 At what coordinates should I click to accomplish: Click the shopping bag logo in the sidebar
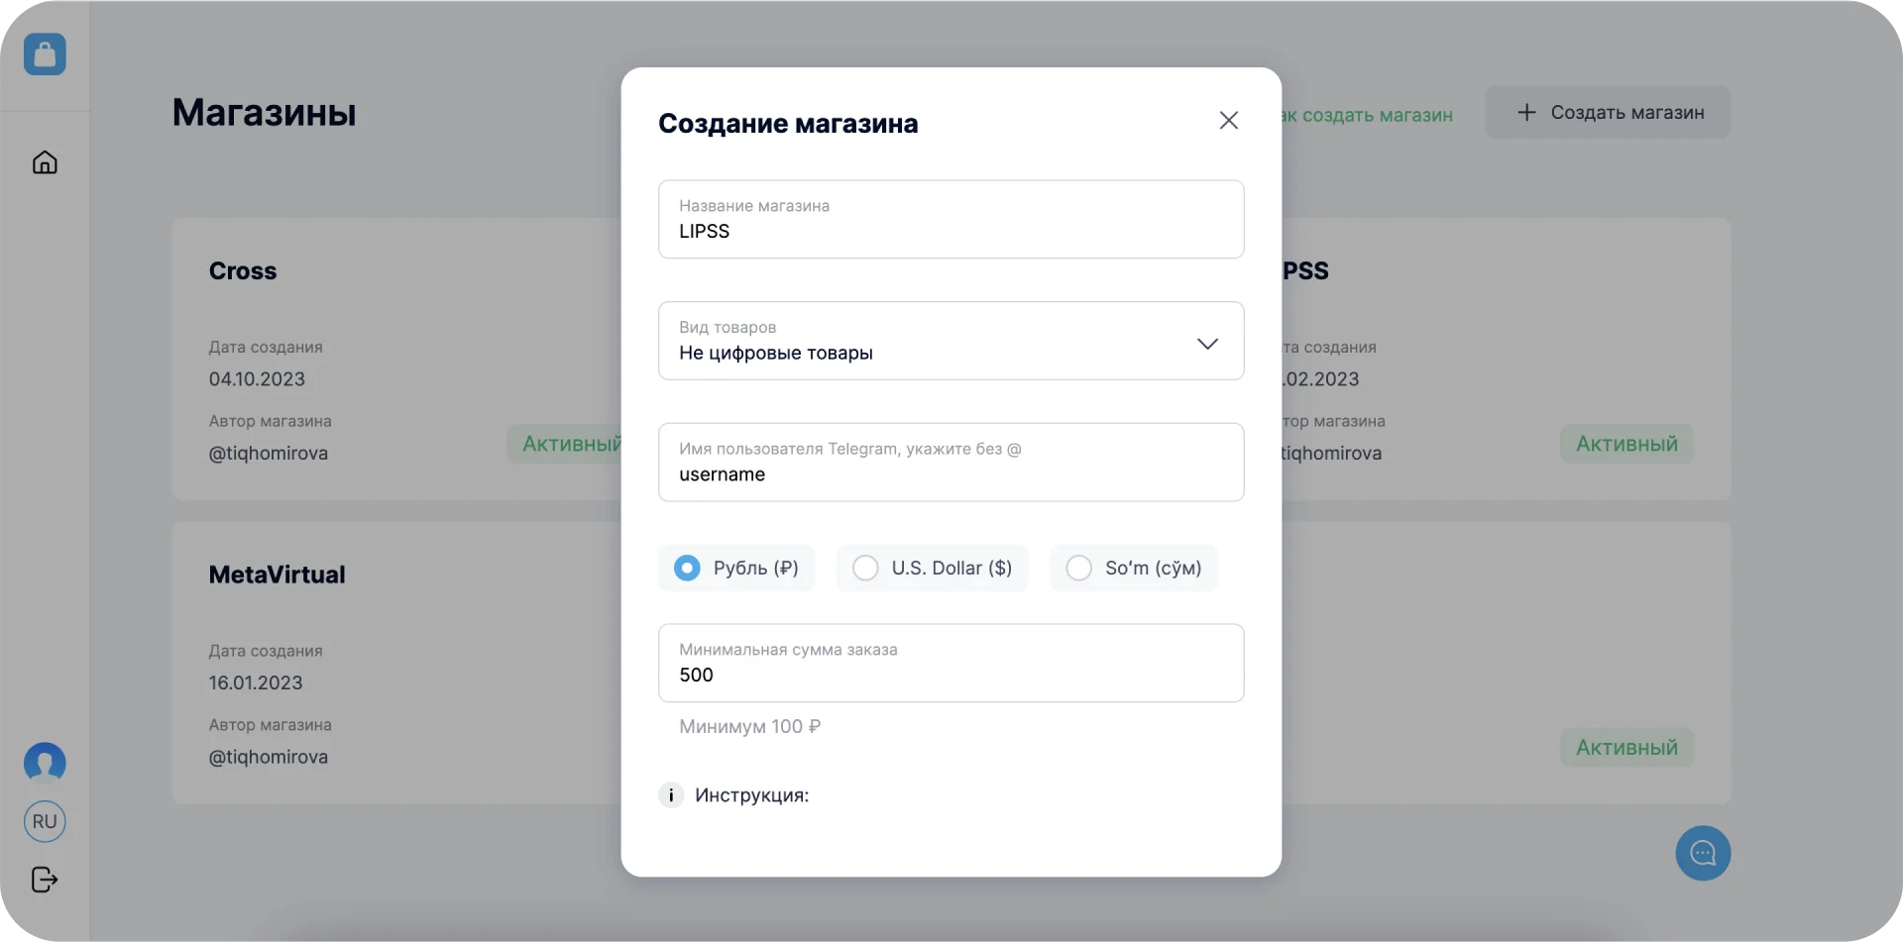click(x=45, y=54)
